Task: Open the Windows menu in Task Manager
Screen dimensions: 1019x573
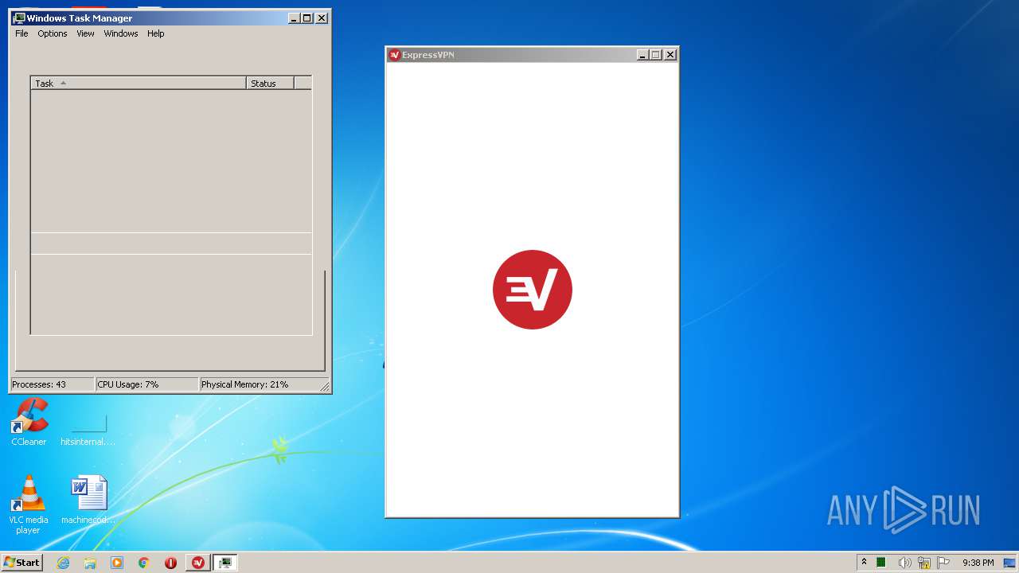Action: 121,33
